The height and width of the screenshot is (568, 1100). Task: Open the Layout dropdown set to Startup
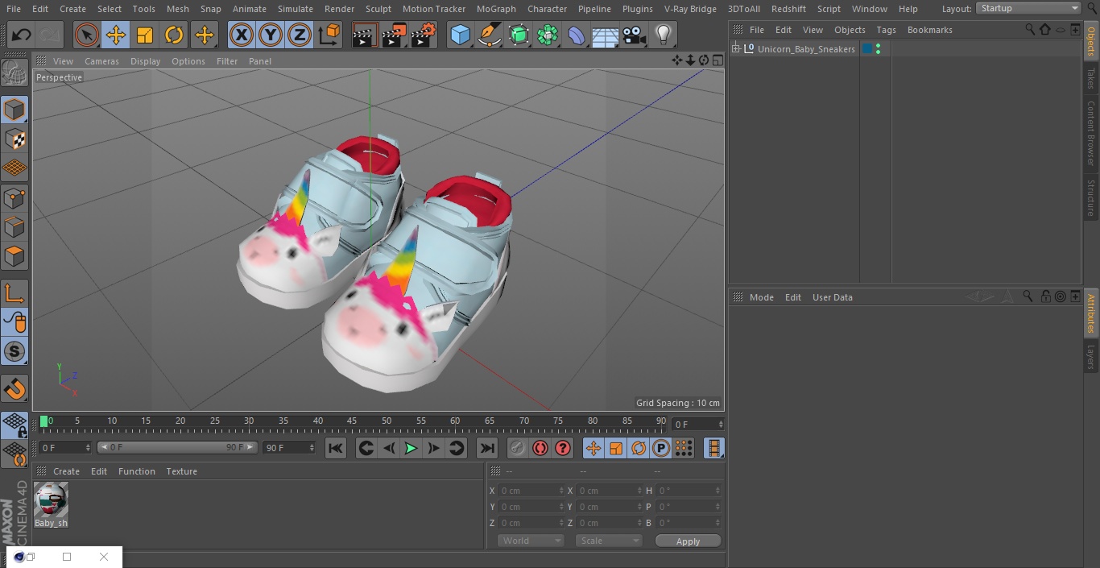point(1029,8)
